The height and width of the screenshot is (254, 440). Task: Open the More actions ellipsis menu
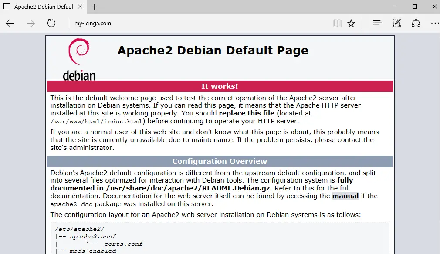(x=435, y=23)
